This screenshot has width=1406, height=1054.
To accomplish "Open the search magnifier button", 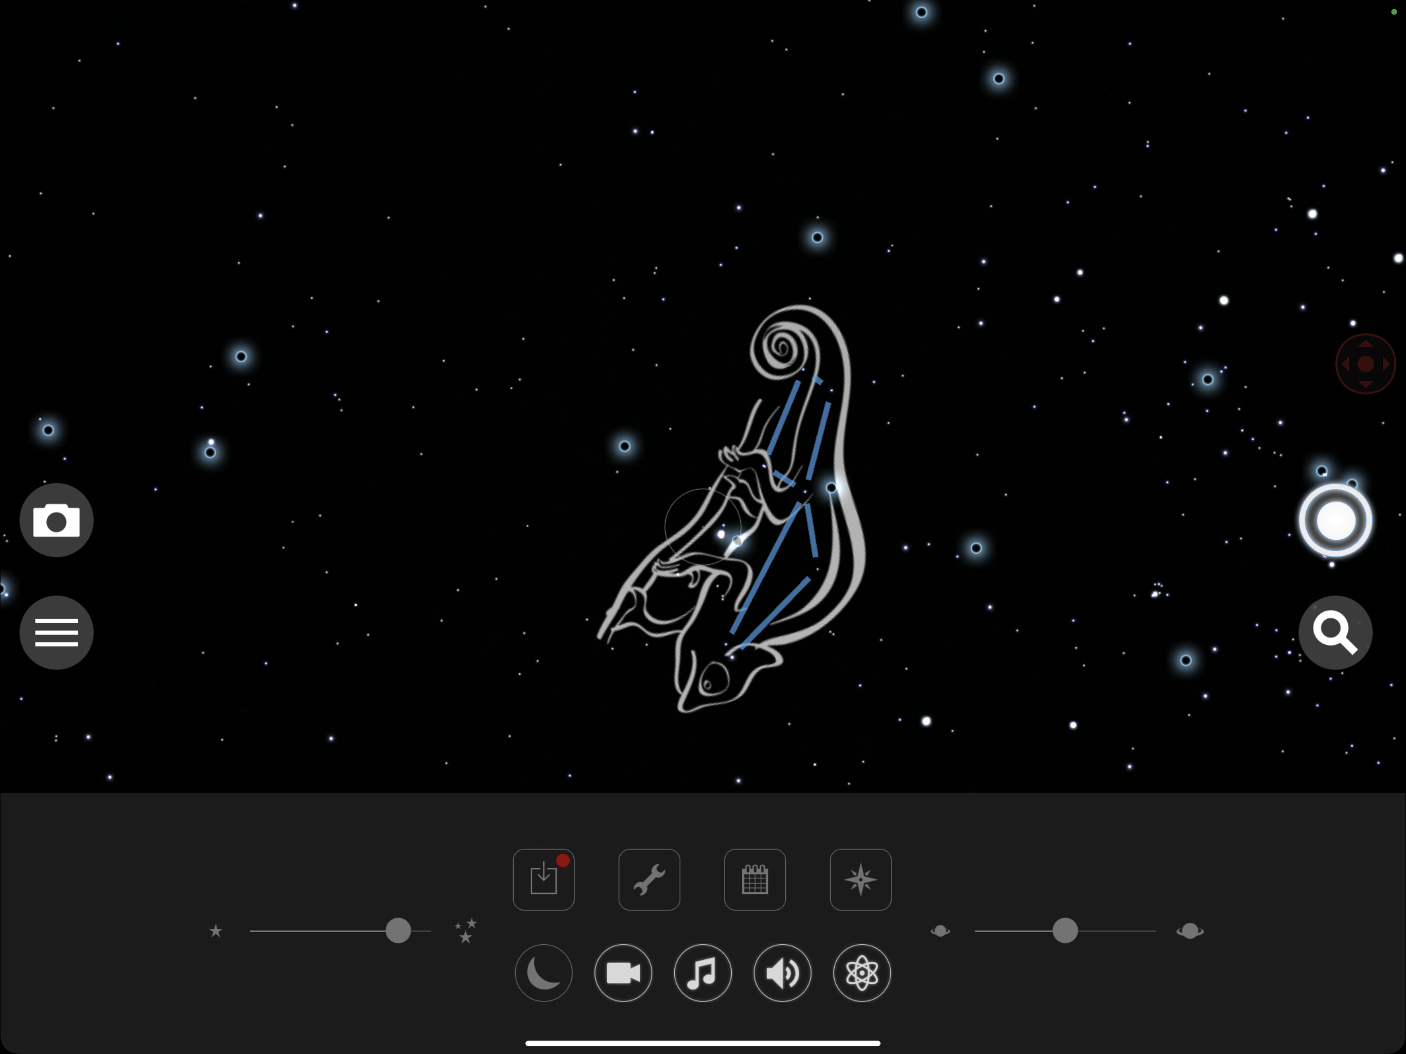I will 1335,632.
